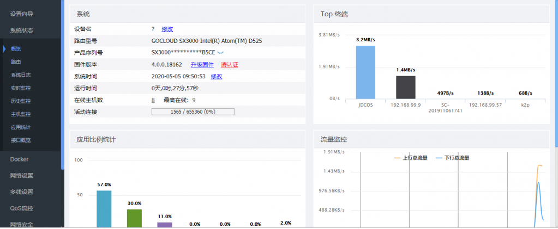
Task: Go to 实时监控 page
Action: pyautogui.click(x=21, y=88)
